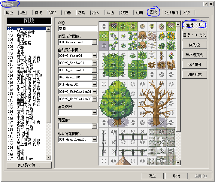The height and width of the screenshot is (182, 215).
Task: Select list entry 027: 王城 地下牢房
Action: [x=27, y=122]
